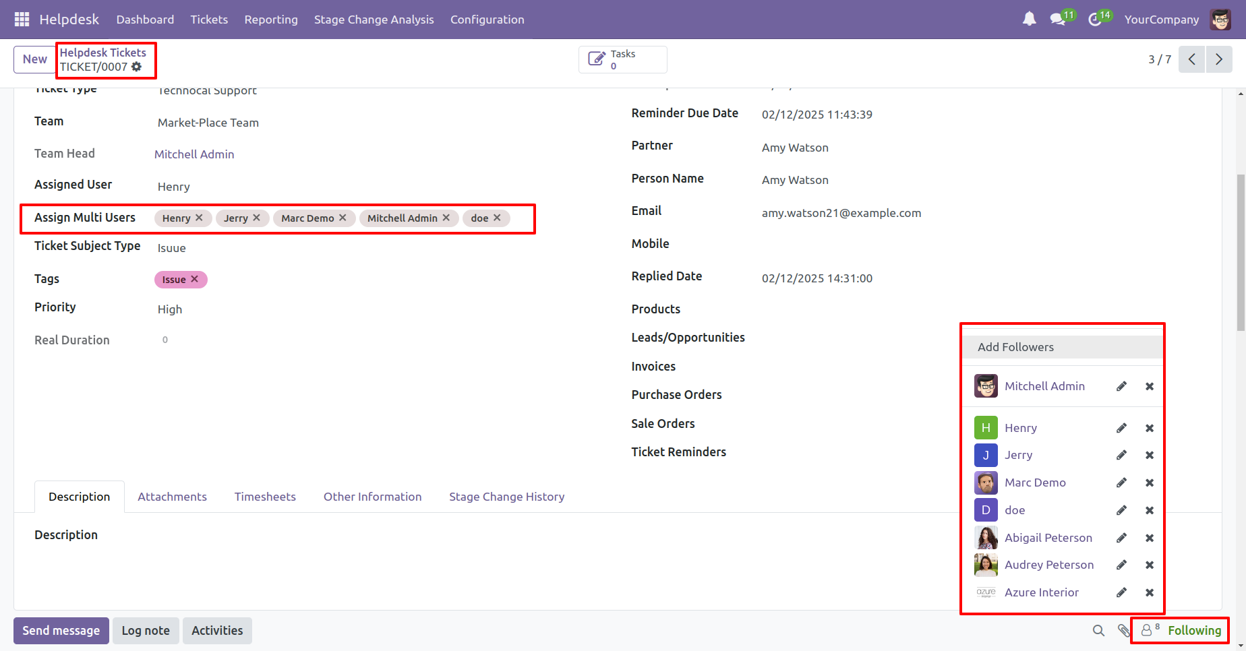This screenshot has width=1246, height=651.
Task: Follow the Helpdesk Tickets breadcrumb link
Action: tap(103, 53)
